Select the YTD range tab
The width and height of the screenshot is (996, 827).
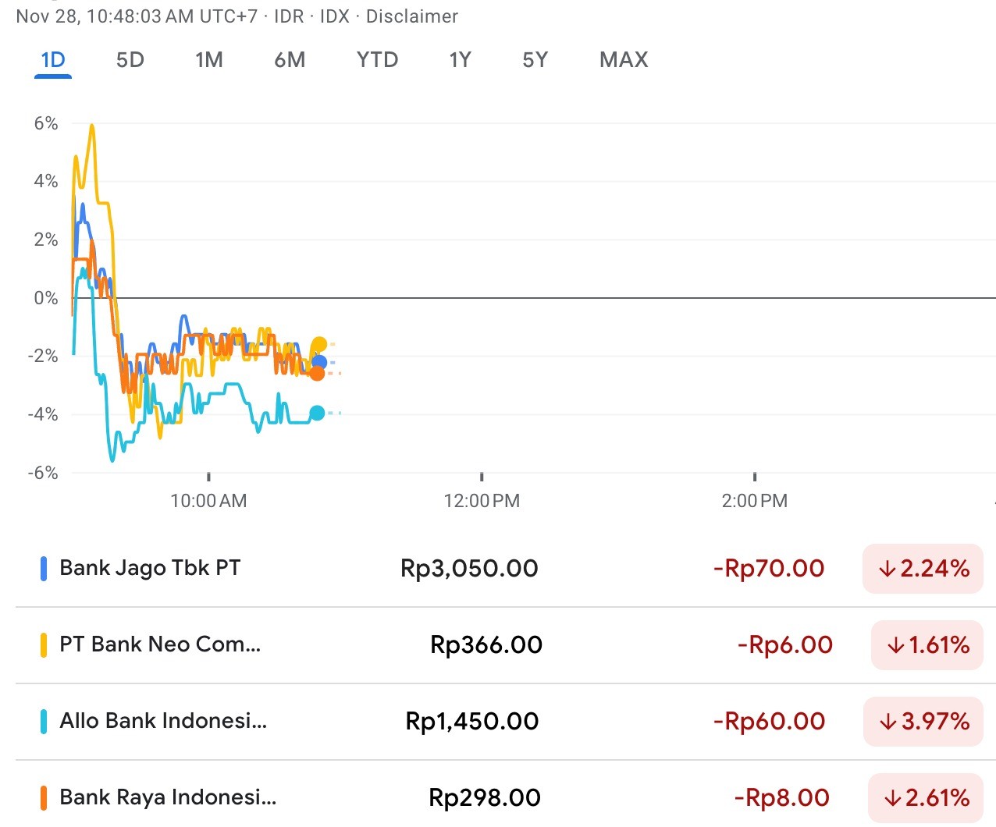click(x=378, y=60)
